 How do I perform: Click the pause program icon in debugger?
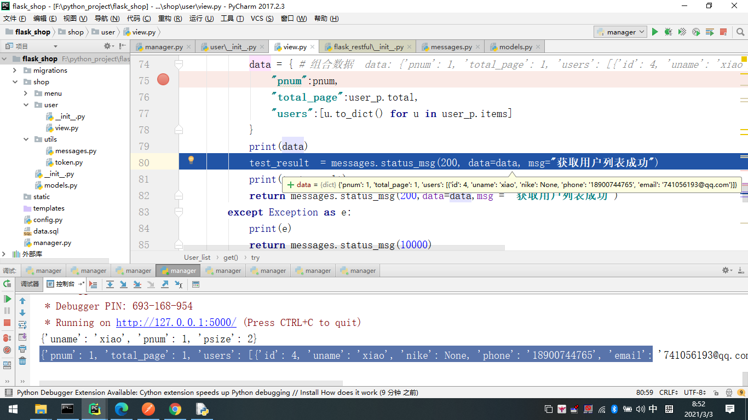[7, 311]
